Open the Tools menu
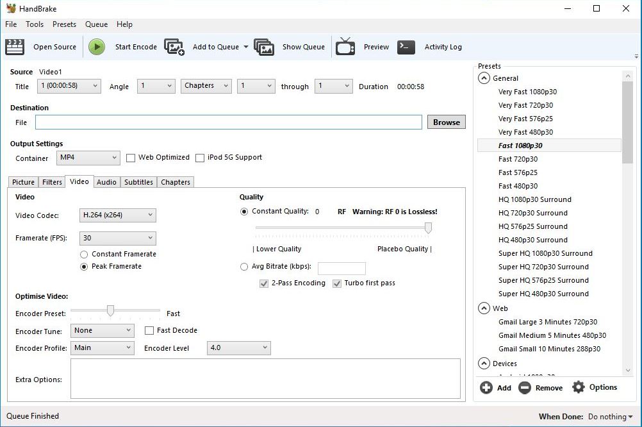The height and width of the screenshot is (427, 642). pos(35,24)
